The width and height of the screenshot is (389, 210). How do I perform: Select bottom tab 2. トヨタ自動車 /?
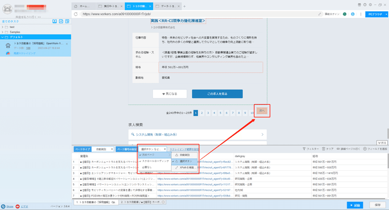[x=142, y=202]
